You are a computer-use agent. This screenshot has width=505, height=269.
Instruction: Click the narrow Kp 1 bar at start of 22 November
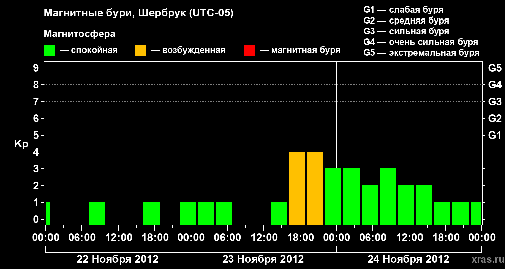(x=48, y=214)
